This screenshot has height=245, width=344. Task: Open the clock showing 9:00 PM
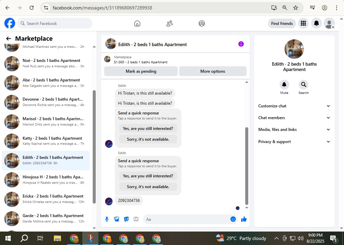(315, 238)
